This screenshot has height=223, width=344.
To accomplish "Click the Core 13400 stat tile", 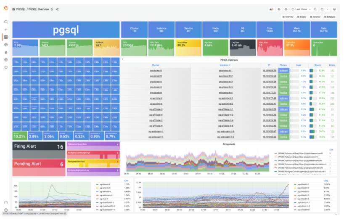I will pos(270,29).
